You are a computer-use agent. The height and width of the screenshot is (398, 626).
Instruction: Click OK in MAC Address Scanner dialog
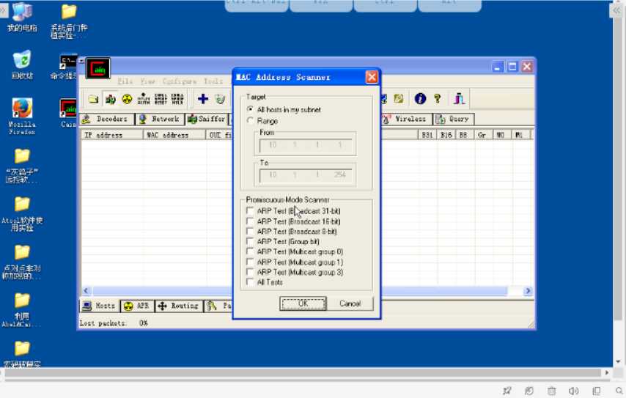(303, 303)
